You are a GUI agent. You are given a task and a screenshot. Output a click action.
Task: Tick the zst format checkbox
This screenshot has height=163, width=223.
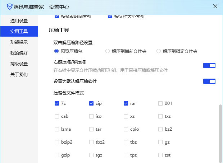point(160,155)
